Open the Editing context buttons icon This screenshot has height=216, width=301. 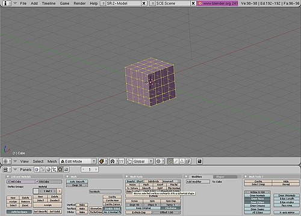[60, 170]
